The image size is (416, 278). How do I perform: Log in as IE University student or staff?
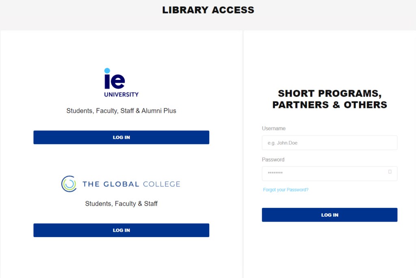[121, 137]
